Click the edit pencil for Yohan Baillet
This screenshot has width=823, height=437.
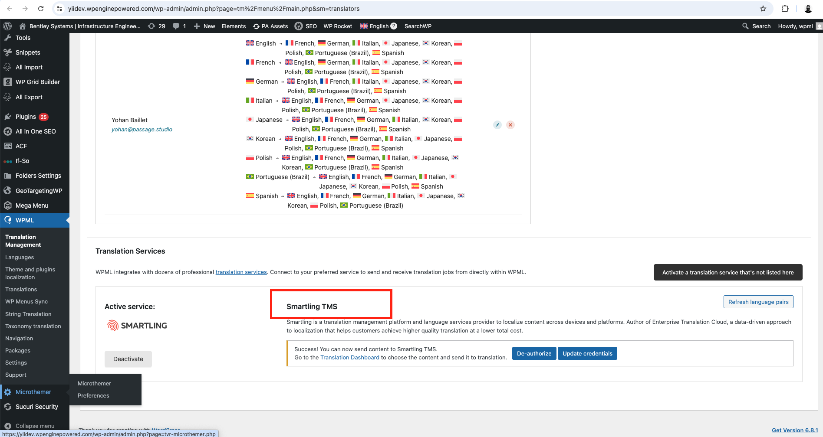tap(497, 125)
